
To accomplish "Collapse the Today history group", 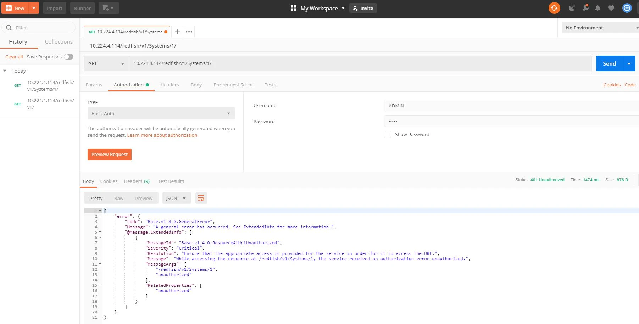I will click(x=5, y=71).
